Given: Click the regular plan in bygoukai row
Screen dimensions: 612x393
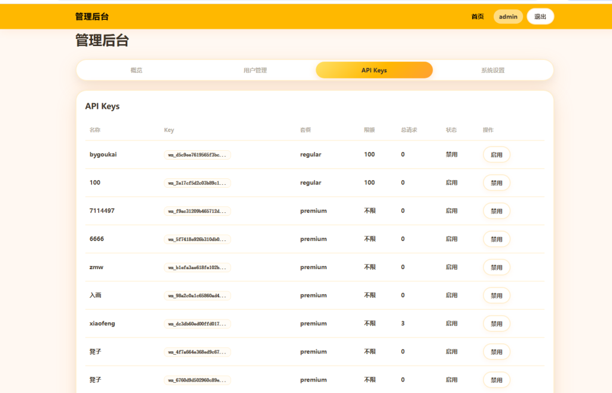Looking at the screenshot, I should pyautogui.click(x=311, y=155).
